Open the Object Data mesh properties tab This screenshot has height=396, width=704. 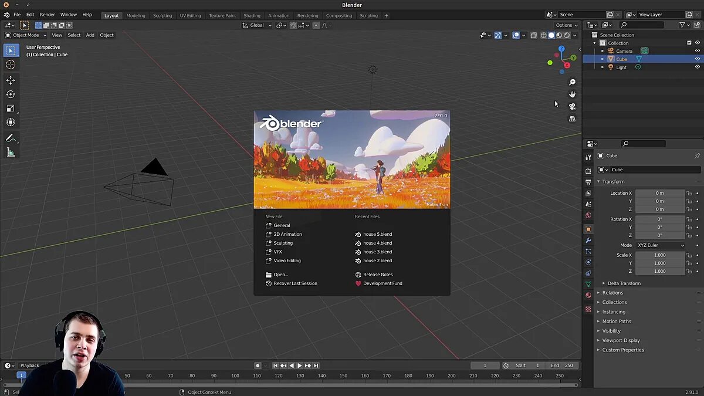[x=588, y=285]
